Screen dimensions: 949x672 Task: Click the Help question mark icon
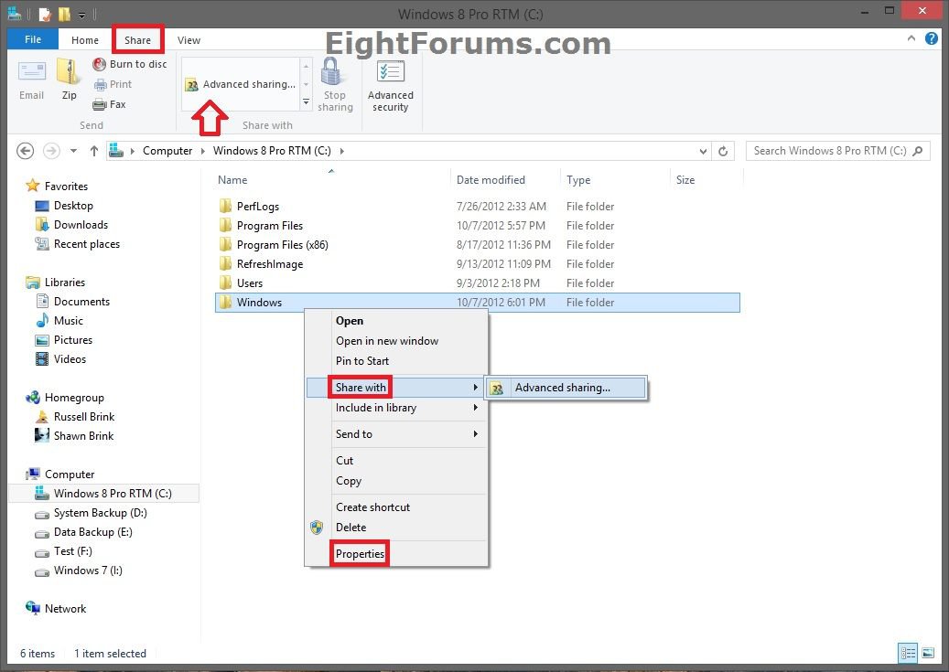click(932, 38)
